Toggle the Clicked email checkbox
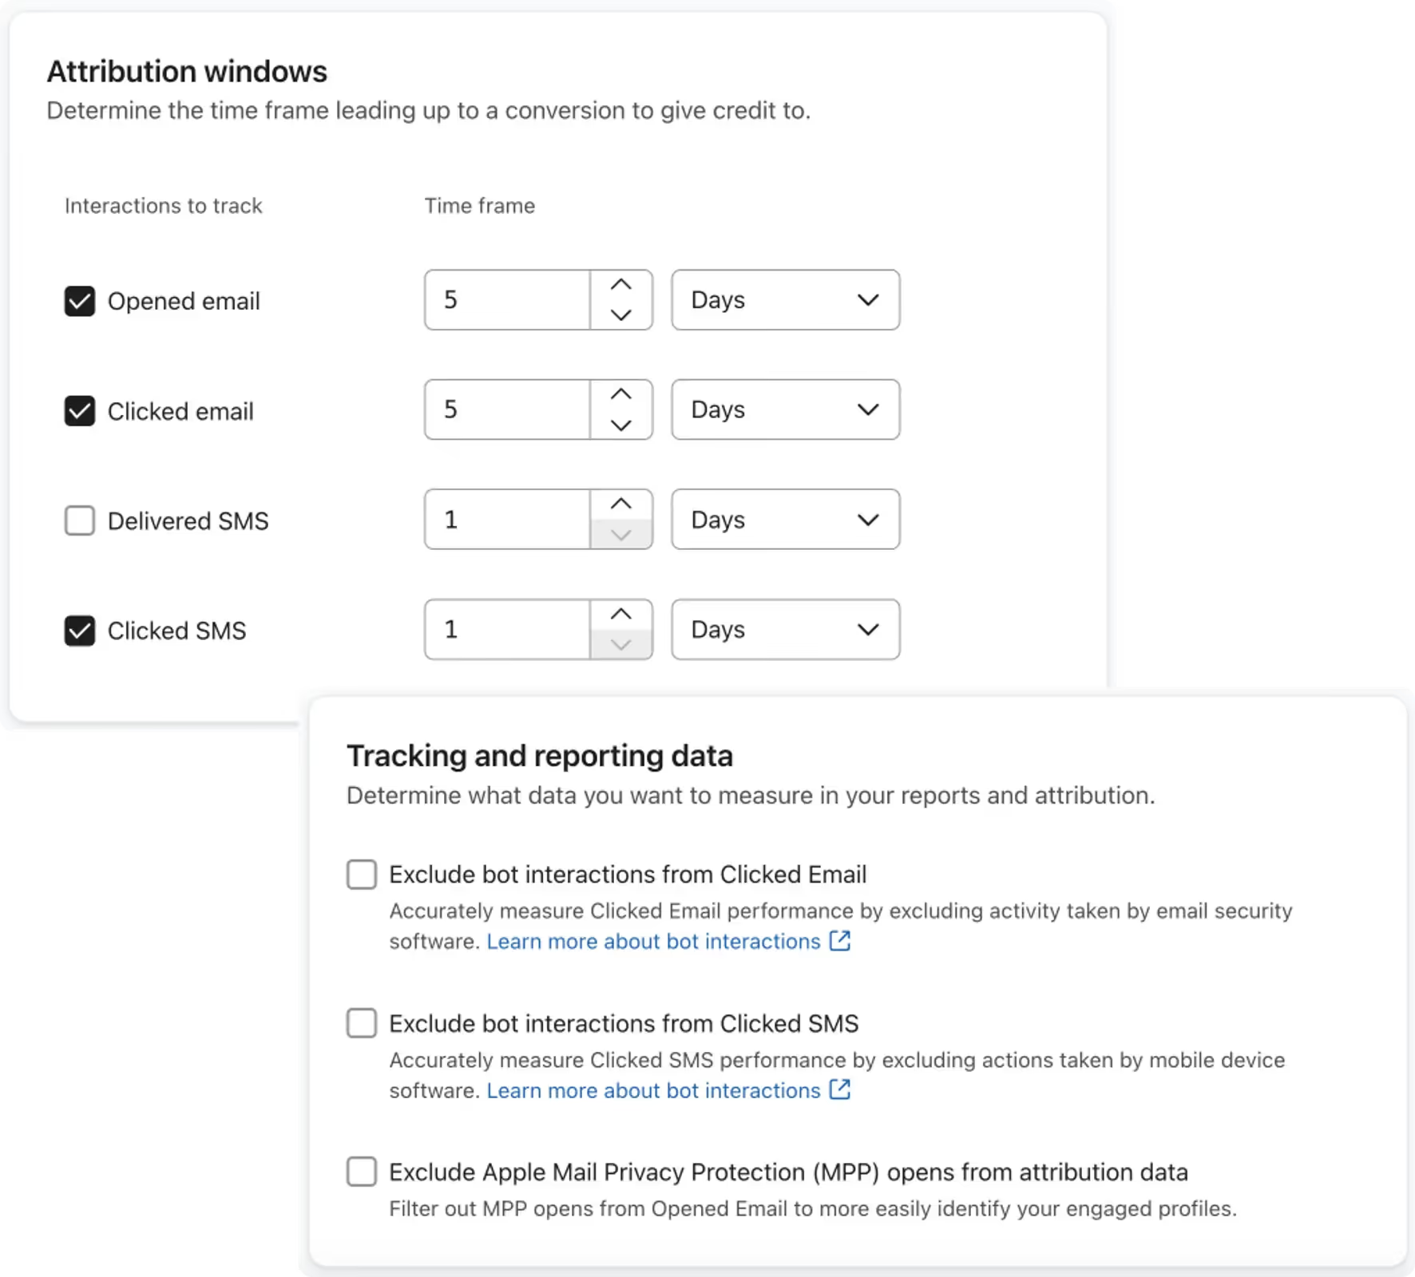Screen dimensions: 1415x1277 pyautogui.click(x=80, y=411)
